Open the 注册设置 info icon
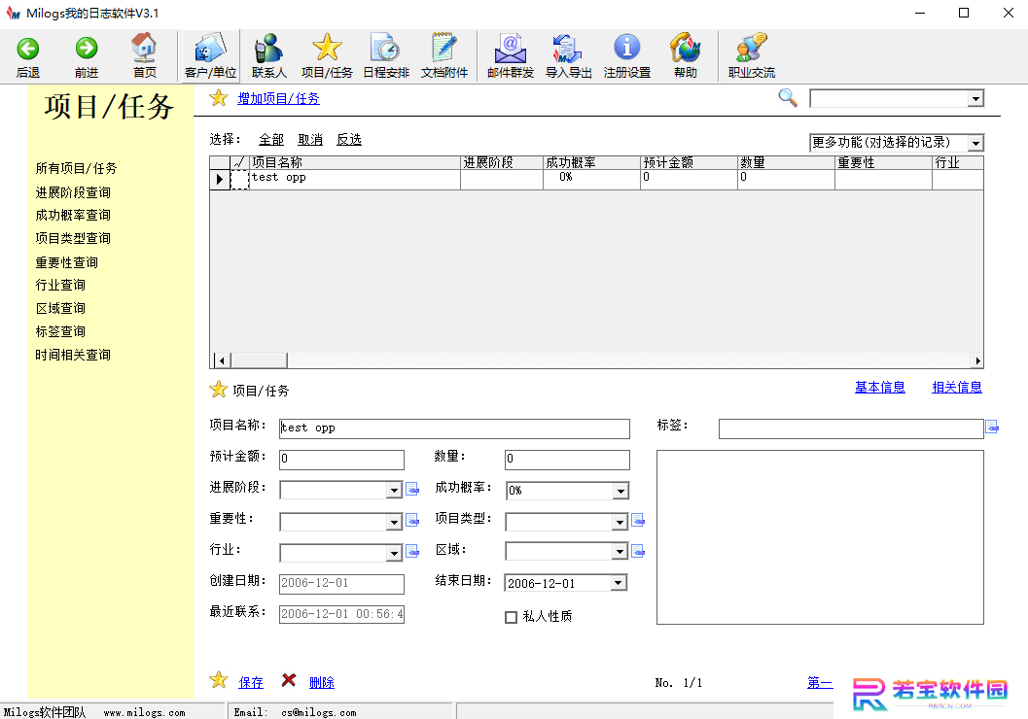 pyautogui.click(x=626, y=48)
